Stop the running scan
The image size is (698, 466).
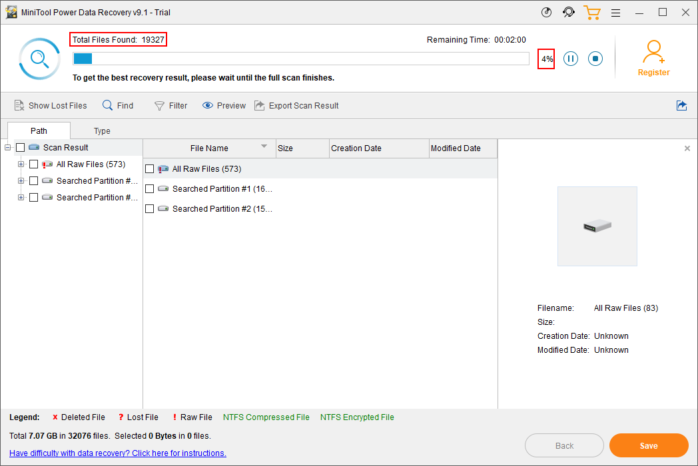595,59
